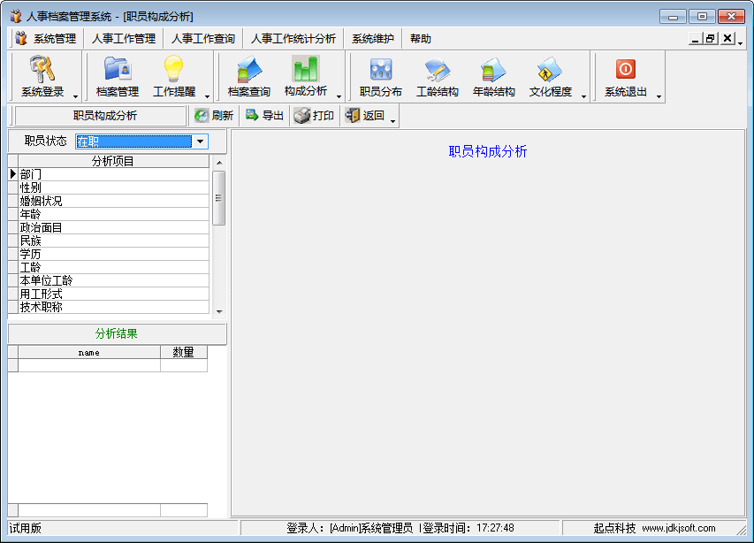Select the 构成分析 bar chart icon
Viewport: 754px width, 543px height.
[305, 69]
